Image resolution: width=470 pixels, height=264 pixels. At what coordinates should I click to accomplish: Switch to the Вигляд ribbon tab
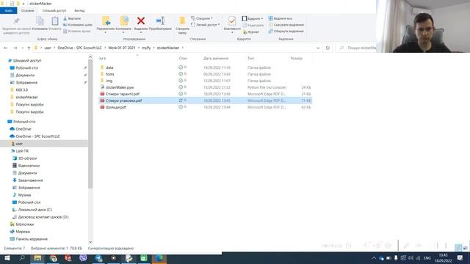[79, 10]
